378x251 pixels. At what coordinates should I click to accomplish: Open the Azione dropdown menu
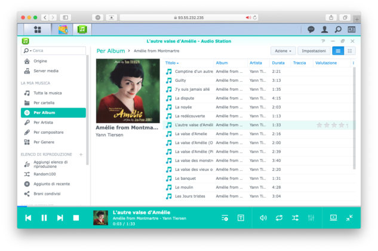[283, 51]
